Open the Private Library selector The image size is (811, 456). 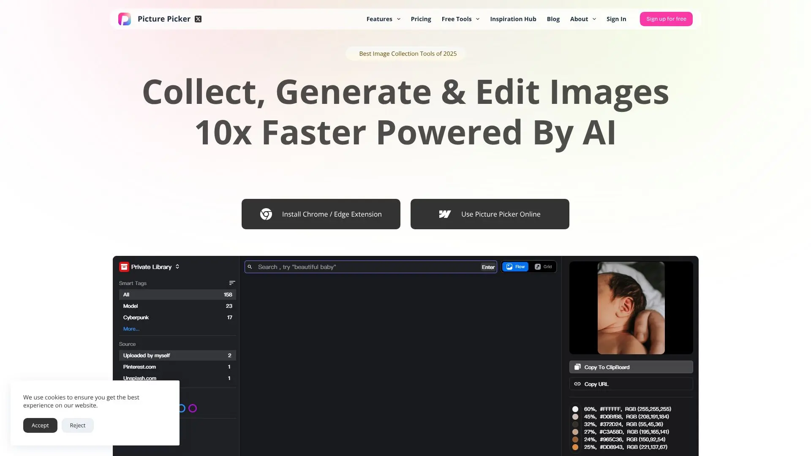pos(150,267)
